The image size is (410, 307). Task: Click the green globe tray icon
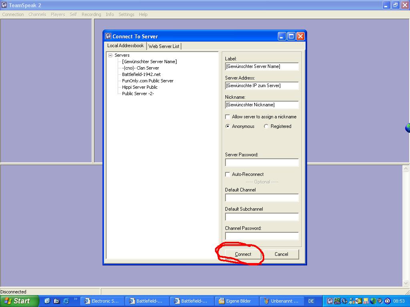(373, 301)
